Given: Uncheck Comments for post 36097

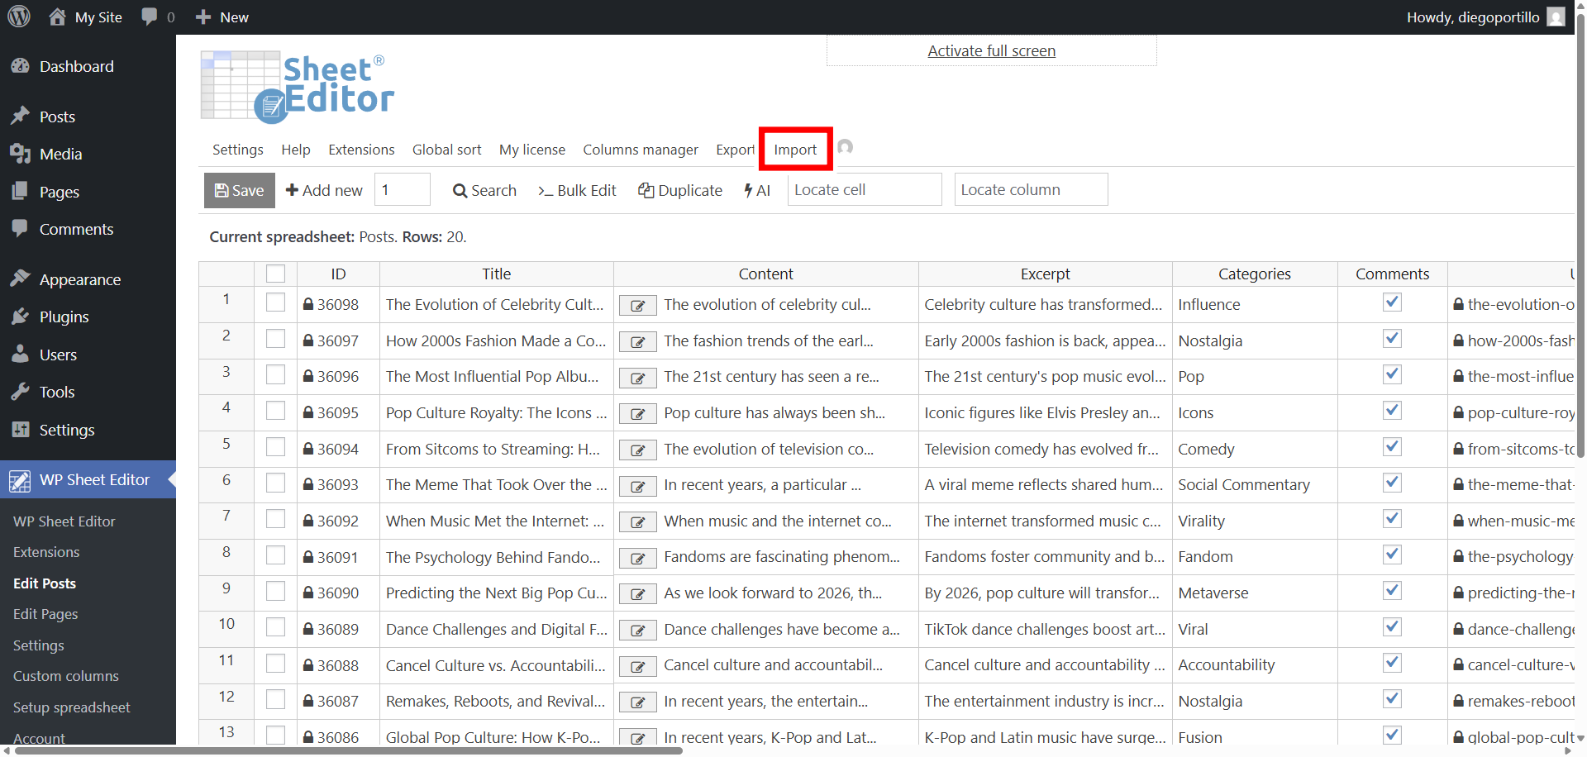Looking at the screenshot, I should 1392,339.
